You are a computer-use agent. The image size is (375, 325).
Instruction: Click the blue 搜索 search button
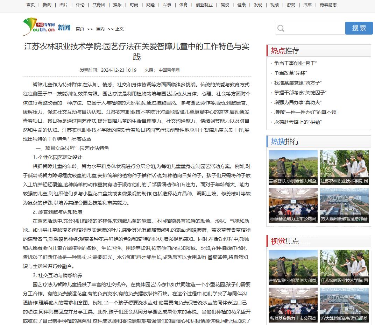click(x=359, y=28)
